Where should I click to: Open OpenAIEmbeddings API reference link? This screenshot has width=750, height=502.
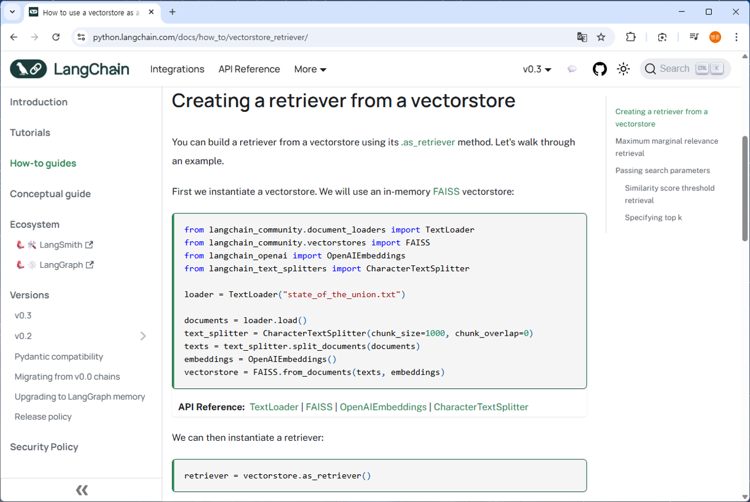(383, 407)
